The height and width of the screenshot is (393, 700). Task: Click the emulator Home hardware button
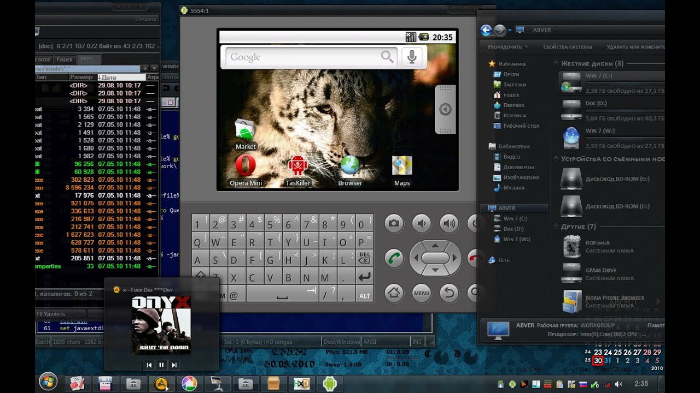[394, 293]
